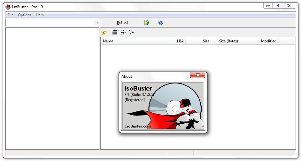Open the Help menu
Image resolution: width=301 pixels, height=161 pixels.
40,15
